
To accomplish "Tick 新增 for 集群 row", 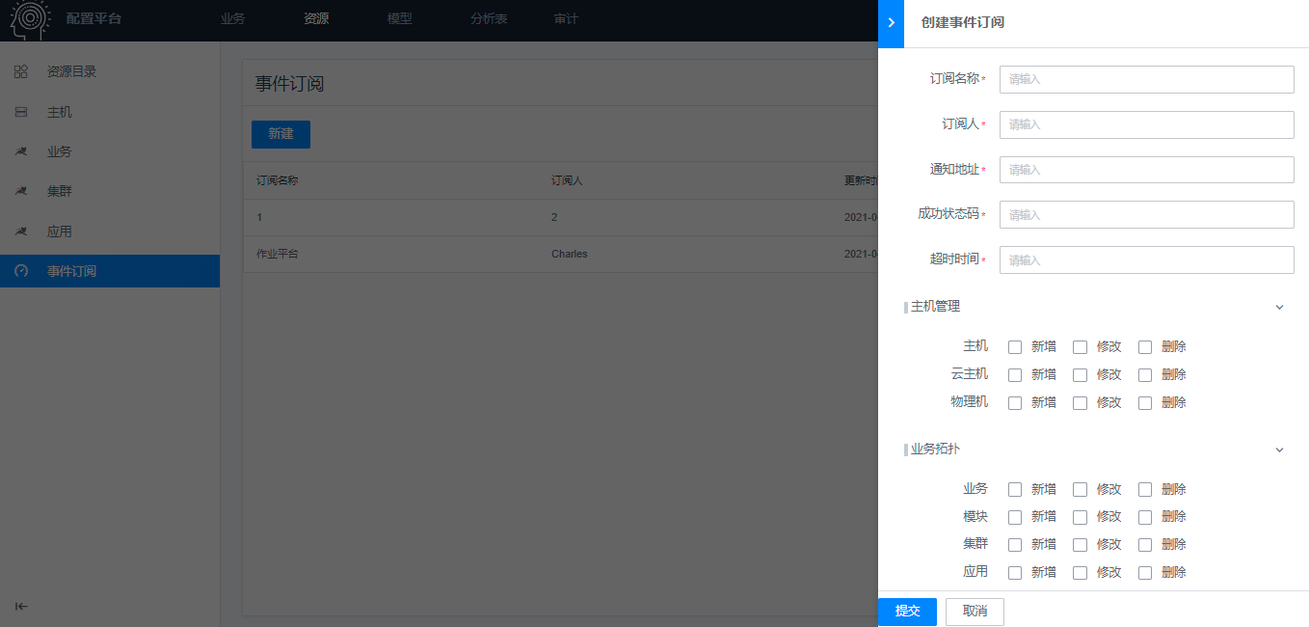I will [x=1015, y=545].
